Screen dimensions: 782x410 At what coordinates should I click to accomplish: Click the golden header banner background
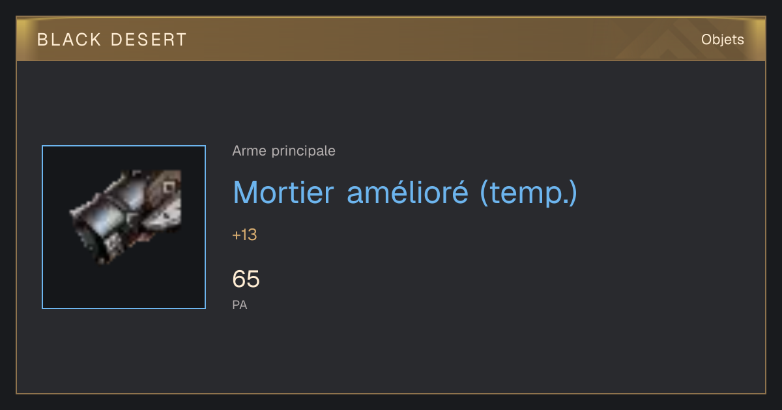pos(424,40)
